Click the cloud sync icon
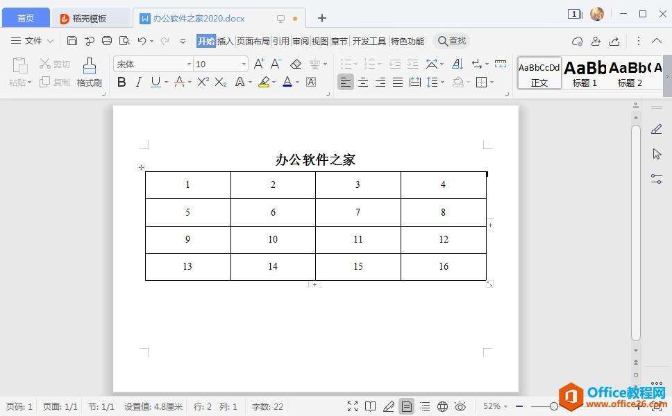Image resolution: width=672 pixels, height=416 pixels. tap(578, 41)
